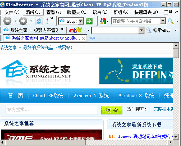Click the magnifier web search icon
The width and height of the screenshot is (181, 146).
171,21
